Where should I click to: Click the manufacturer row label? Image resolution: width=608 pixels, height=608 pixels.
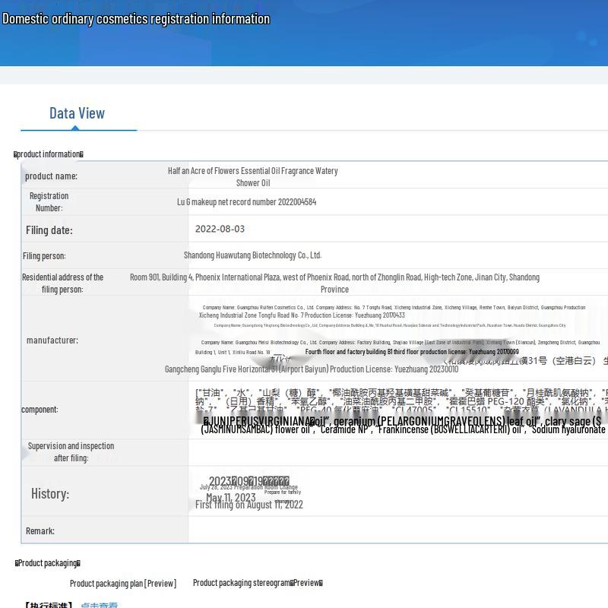pos(52,340)
